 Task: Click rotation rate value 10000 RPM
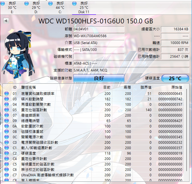coord(175,43)
